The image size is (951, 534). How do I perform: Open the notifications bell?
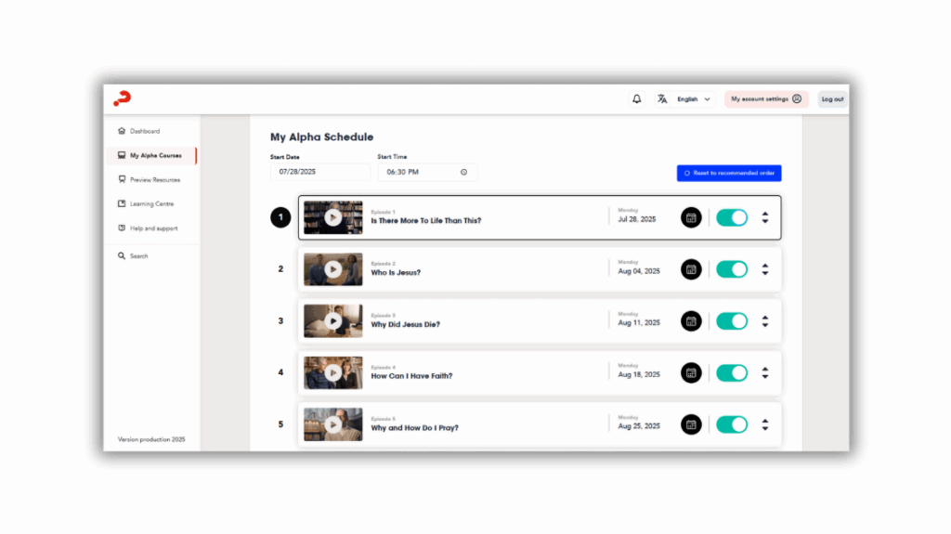pos(636,99)
